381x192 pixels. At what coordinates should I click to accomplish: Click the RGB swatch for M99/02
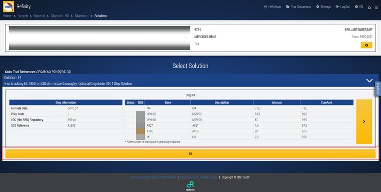pos(141,114)
